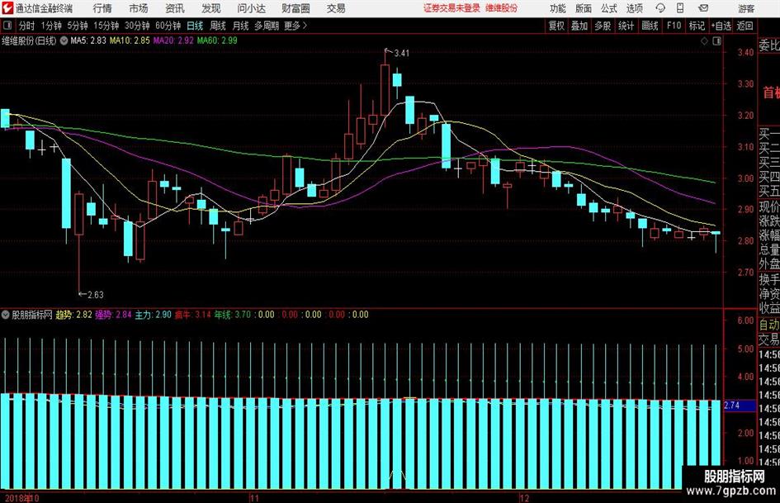Click the 主力: 2.90 indicator value
780x503 pixels.
tap(154, 315)
